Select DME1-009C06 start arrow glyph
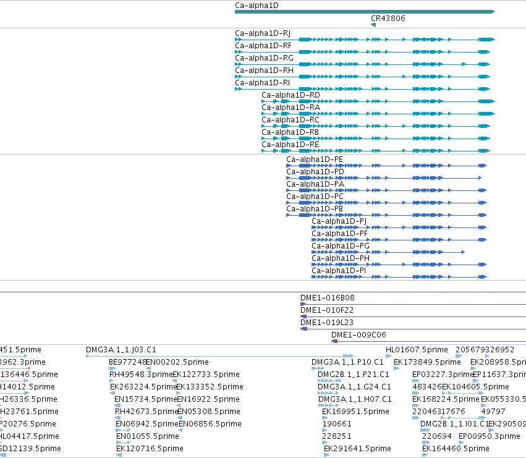Image resolution: width=526 pixels, height=458 pixels. point(334,342)
